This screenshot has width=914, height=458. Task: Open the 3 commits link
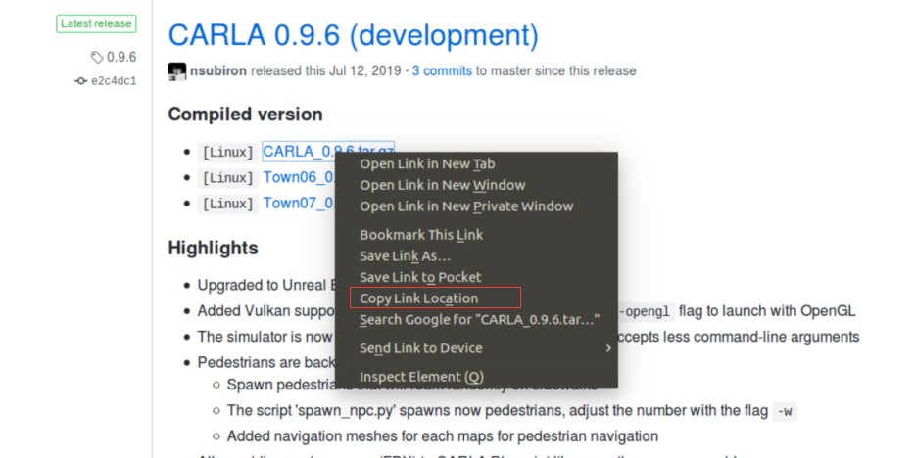[442, 71]
